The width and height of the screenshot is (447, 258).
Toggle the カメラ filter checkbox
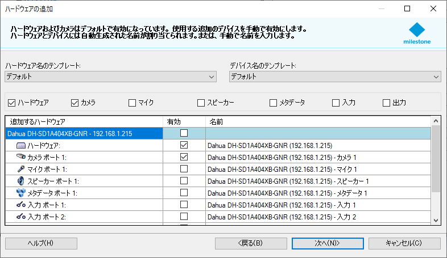click(x=74, y=103)
